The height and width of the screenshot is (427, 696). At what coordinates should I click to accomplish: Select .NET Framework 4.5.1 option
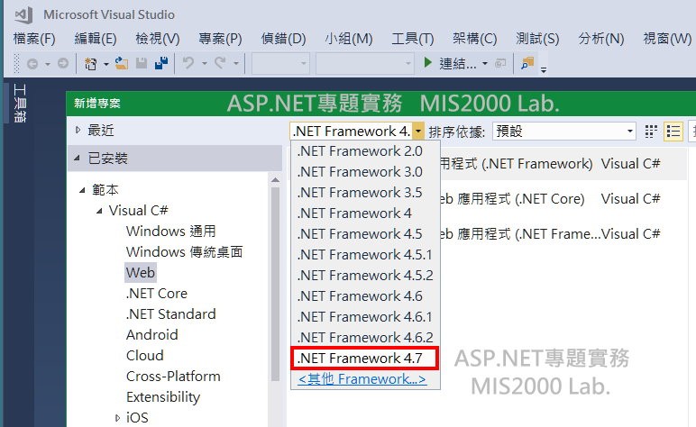(365, 255)
